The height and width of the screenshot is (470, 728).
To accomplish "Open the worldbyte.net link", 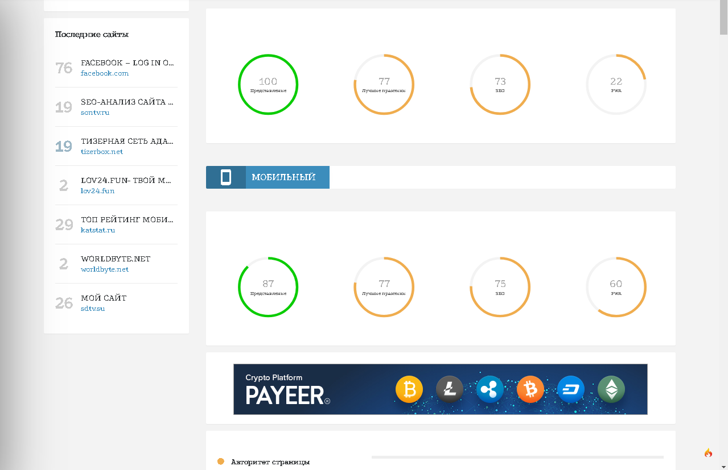I will pyautogui.click(x=105, y=269).
